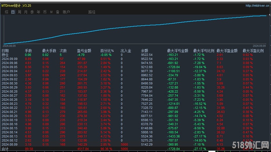Switch to 周 weekly statistics

19,12
